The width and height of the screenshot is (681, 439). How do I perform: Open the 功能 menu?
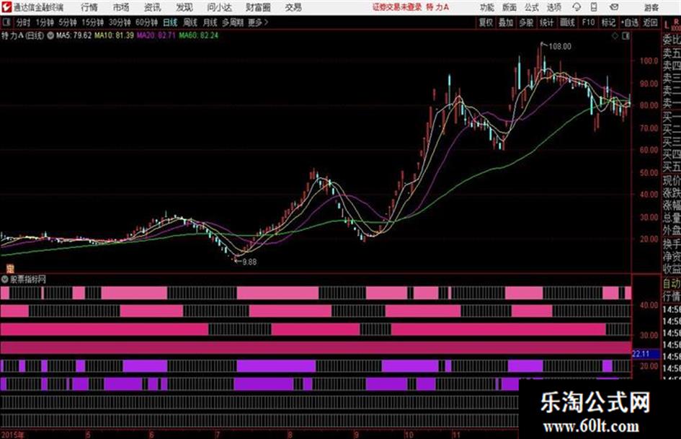[487, 7]
